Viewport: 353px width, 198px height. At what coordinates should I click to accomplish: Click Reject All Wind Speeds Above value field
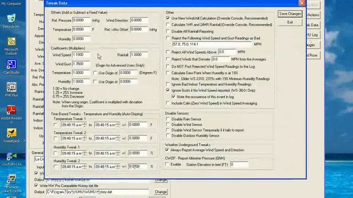coord(227,52)
